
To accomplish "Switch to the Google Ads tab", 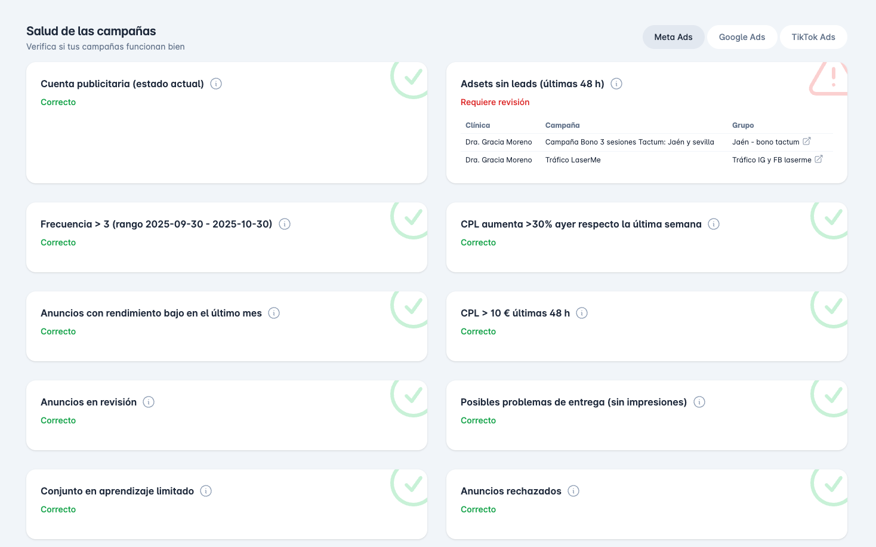I will [x=742, y=37].
